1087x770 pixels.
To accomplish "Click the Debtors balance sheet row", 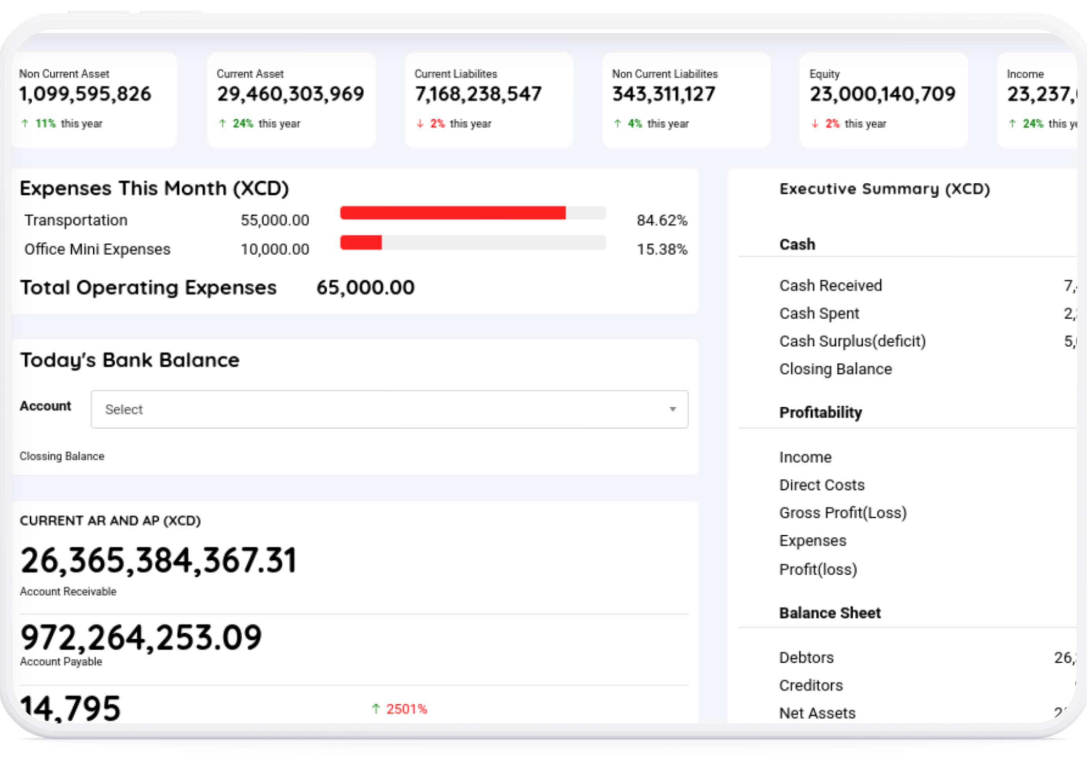I will (x=806, y=658).
